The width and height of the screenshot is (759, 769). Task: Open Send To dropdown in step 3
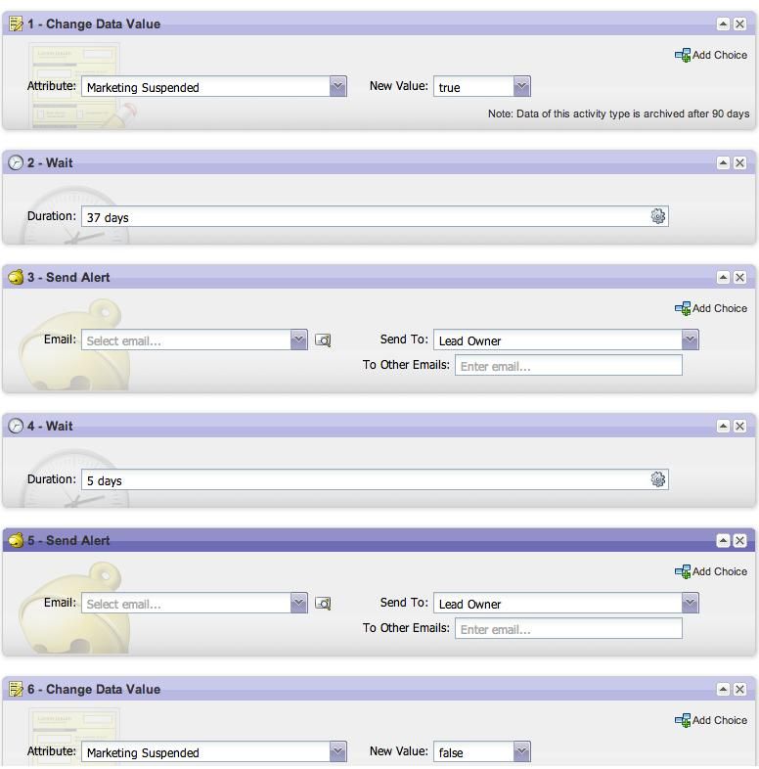690,339
